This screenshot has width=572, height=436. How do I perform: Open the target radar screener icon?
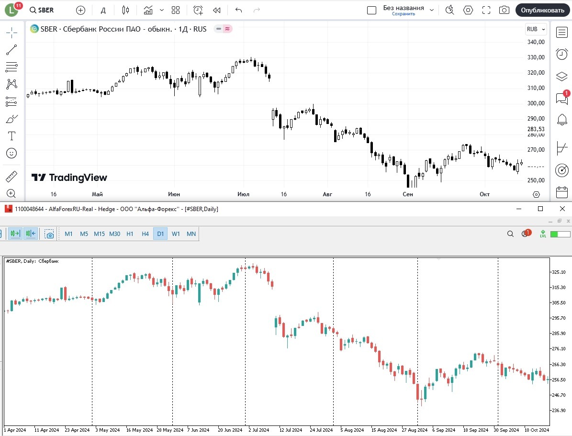(x=562, y=170)
